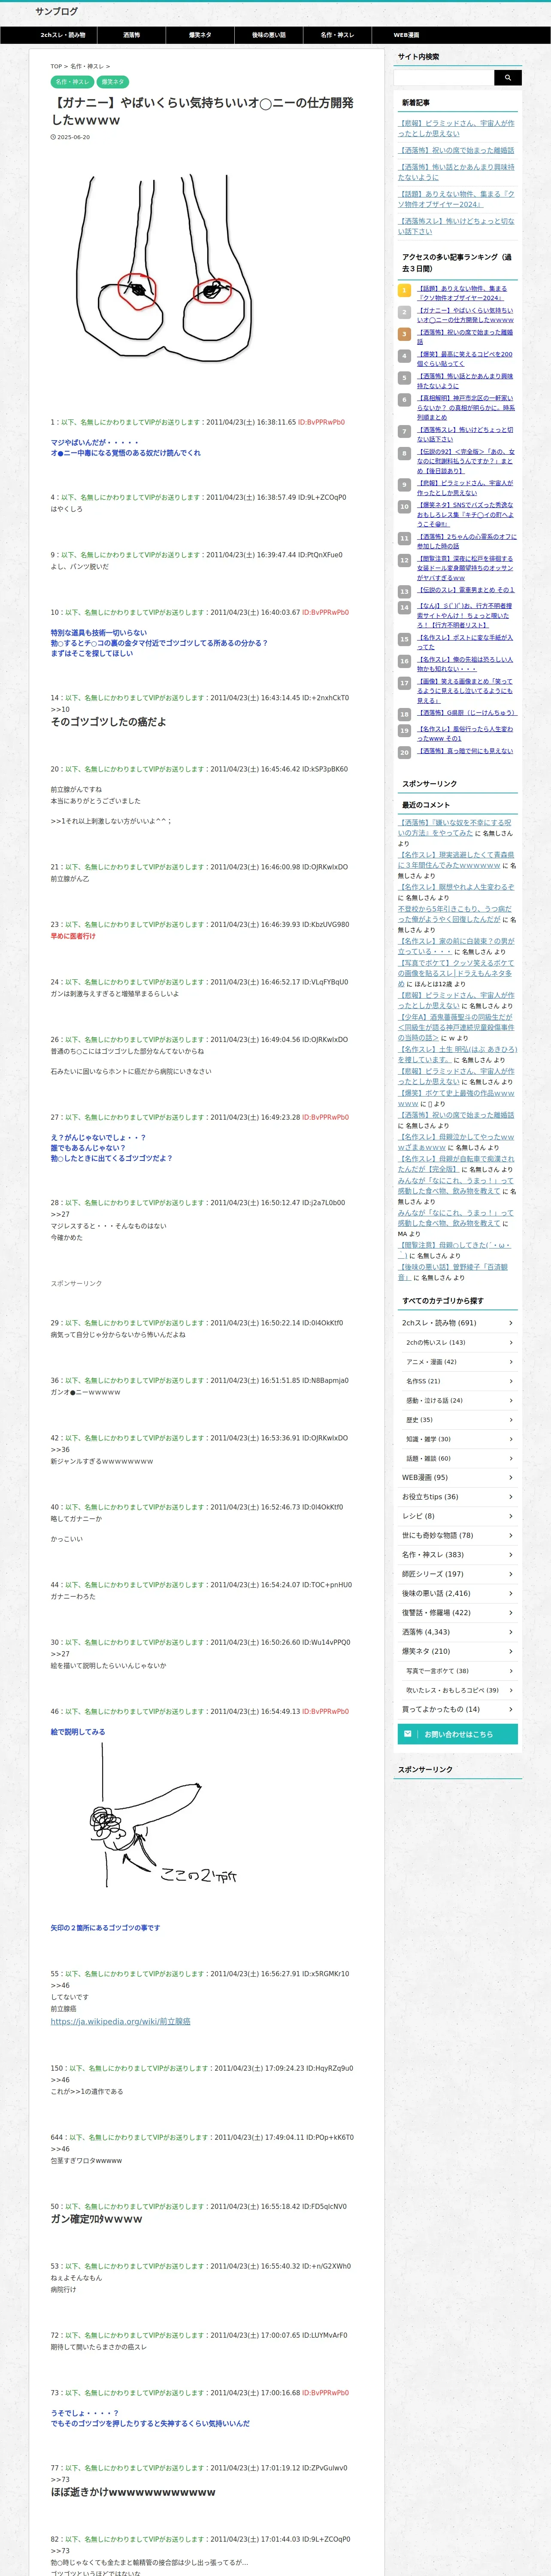
Task: Click the rank 20 badge
Action: (404, 752)
